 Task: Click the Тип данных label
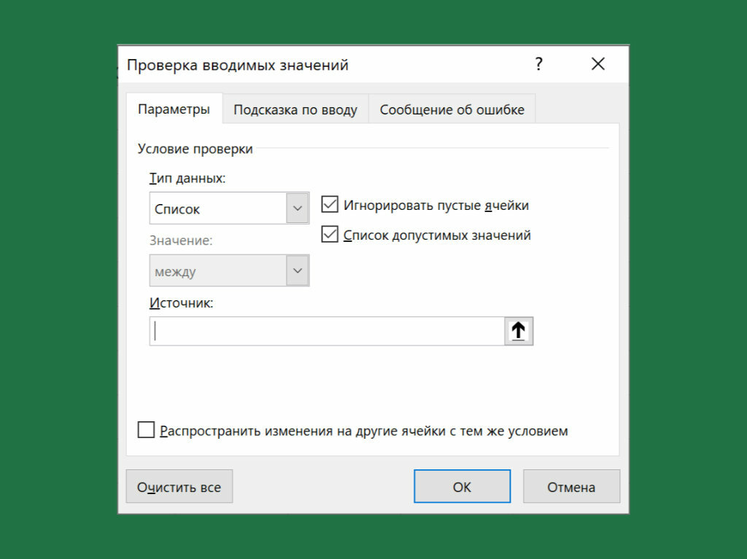click(187, 178)
